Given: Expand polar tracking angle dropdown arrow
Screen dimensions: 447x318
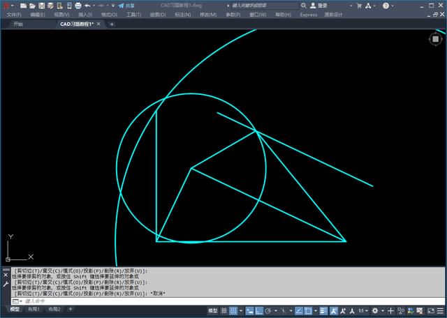Looking at the screenshot, I should point(276,311).
